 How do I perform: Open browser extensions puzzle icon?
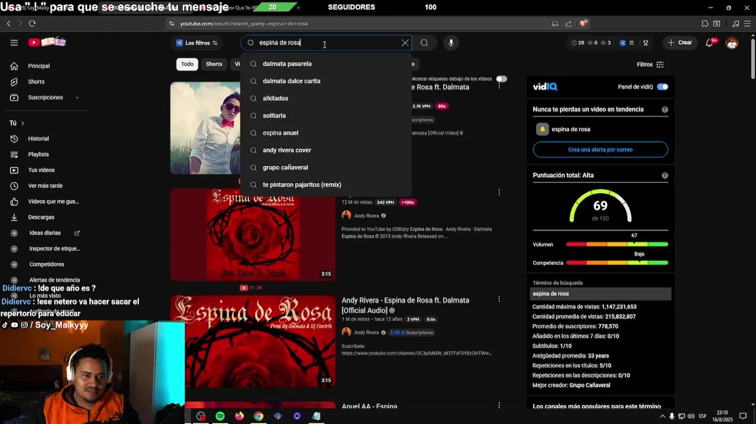(705, 24)
